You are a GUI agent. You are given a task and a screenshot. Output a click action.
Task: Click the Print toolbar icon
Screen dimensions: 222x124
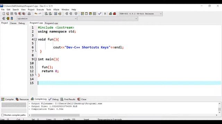29,14
